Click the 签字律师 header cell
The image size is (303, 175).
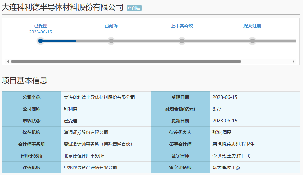pos(180,156)
